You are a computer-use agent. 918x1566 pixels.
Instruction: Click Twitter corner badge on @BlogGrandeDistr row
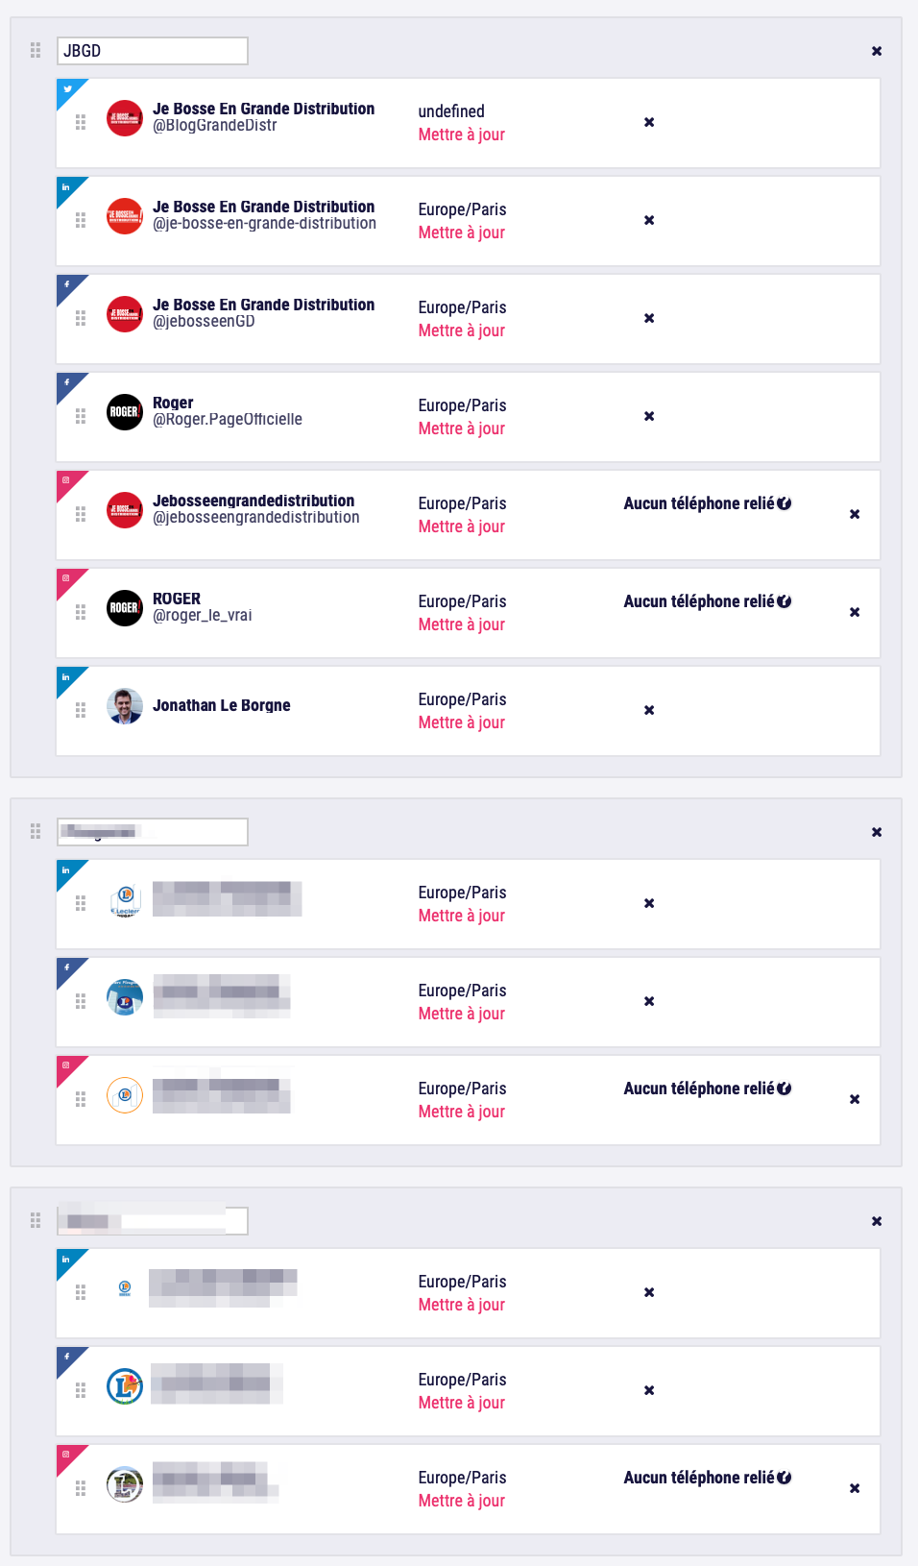67,89
